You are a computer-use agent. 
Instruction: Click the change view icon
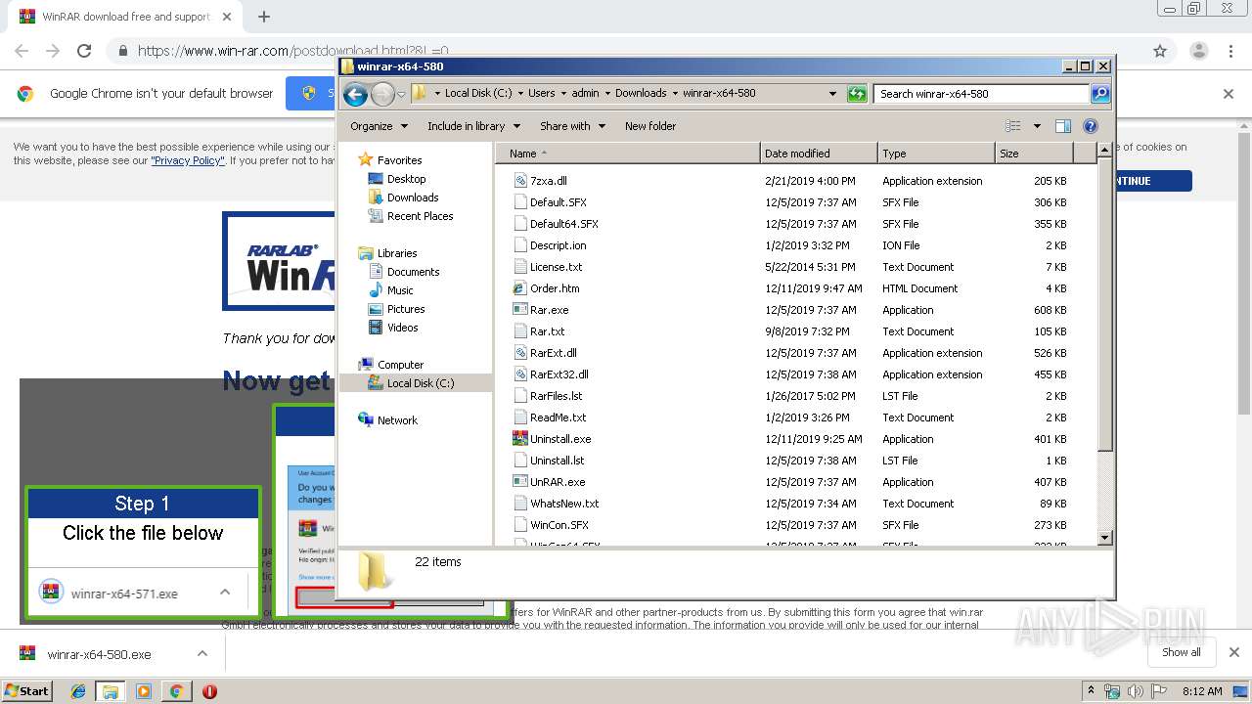(1013, 126)
